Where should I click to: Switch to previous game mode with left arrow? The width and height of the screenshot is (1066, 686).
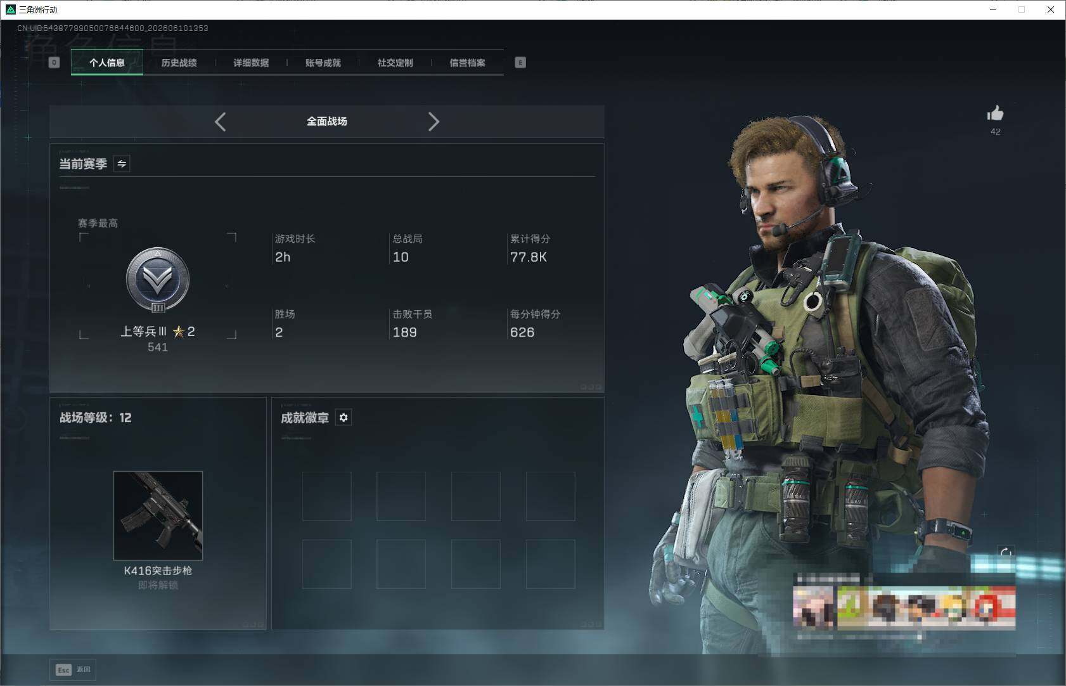pos(221,122)
